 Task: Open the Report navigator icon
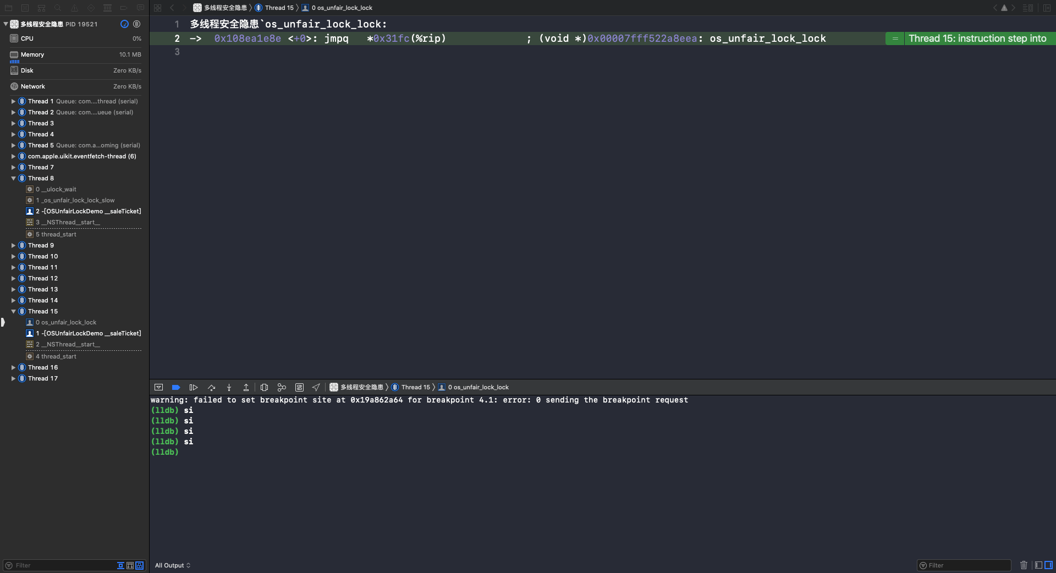click(x=140, y=8)
